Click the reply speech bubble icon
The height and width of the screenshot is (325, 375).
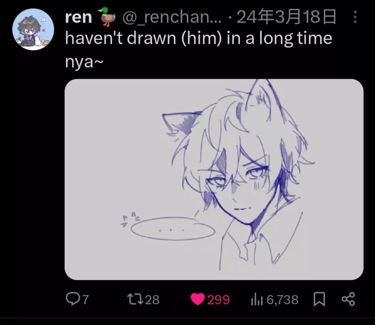pyautogui.click(x=72, y=299)
